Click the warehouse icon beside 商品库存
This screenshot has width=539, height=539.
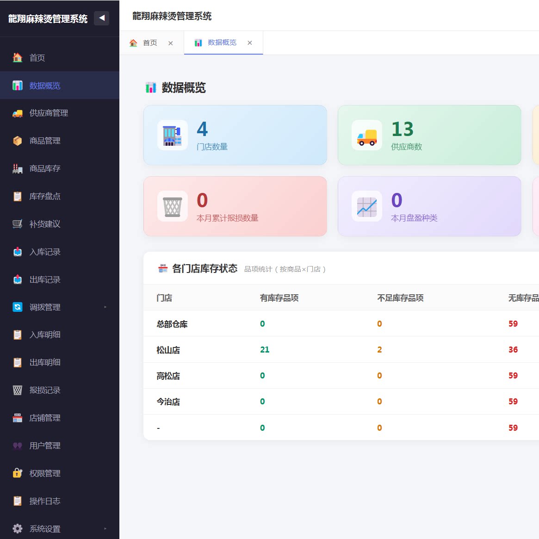tap(17, 168)
